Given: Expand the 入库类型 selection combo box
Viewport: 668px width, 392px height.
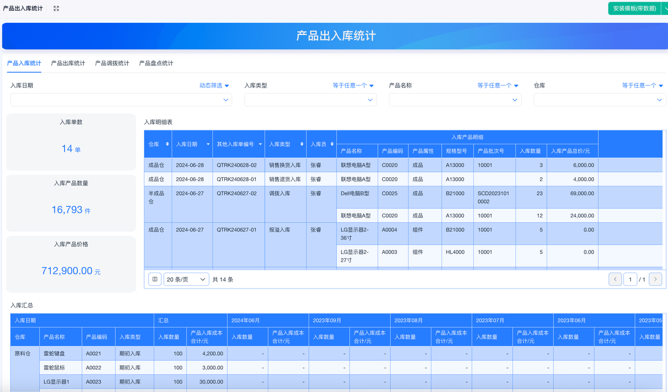Looking at the screenshot, I should [x=310, y=100].
